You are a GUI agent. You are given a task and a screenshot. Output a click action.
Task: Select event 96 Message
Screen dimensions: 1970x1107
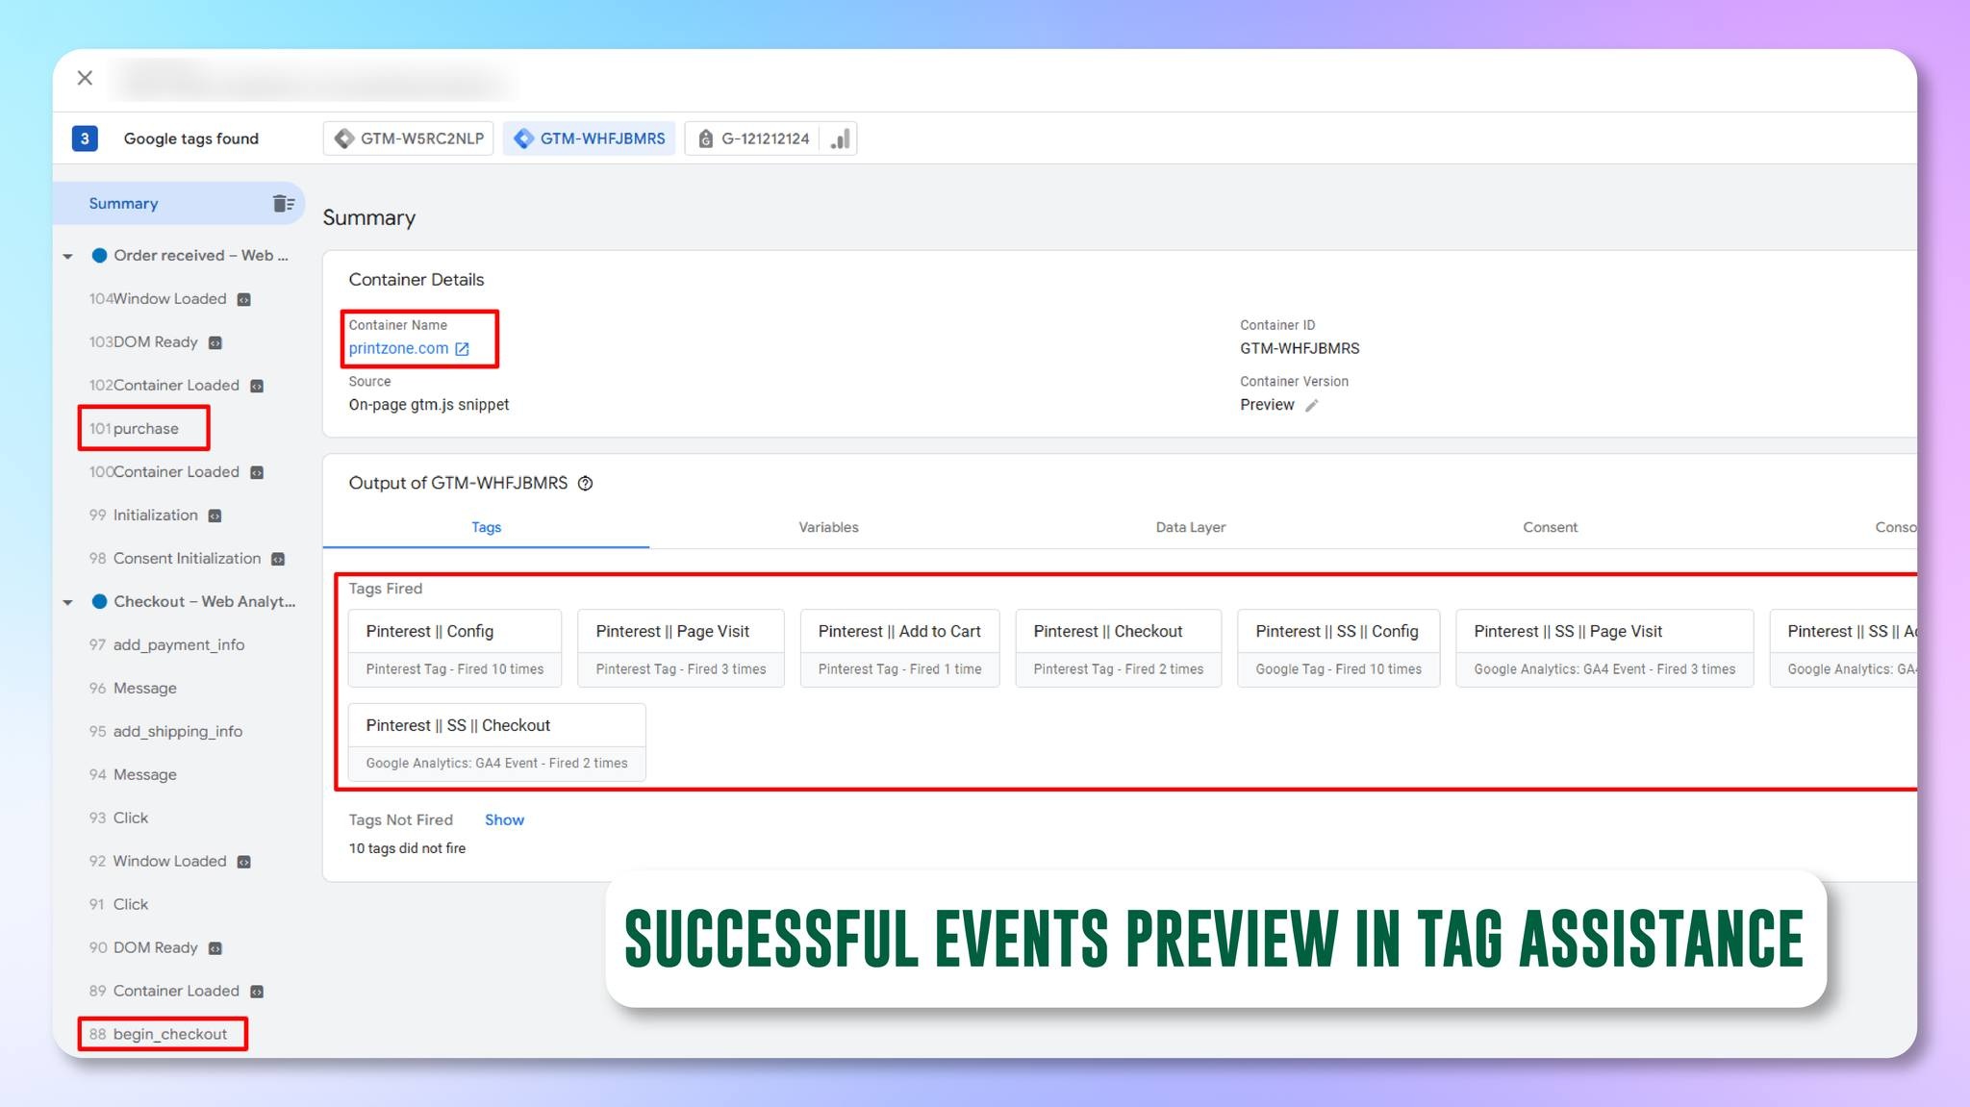point(133,689)
